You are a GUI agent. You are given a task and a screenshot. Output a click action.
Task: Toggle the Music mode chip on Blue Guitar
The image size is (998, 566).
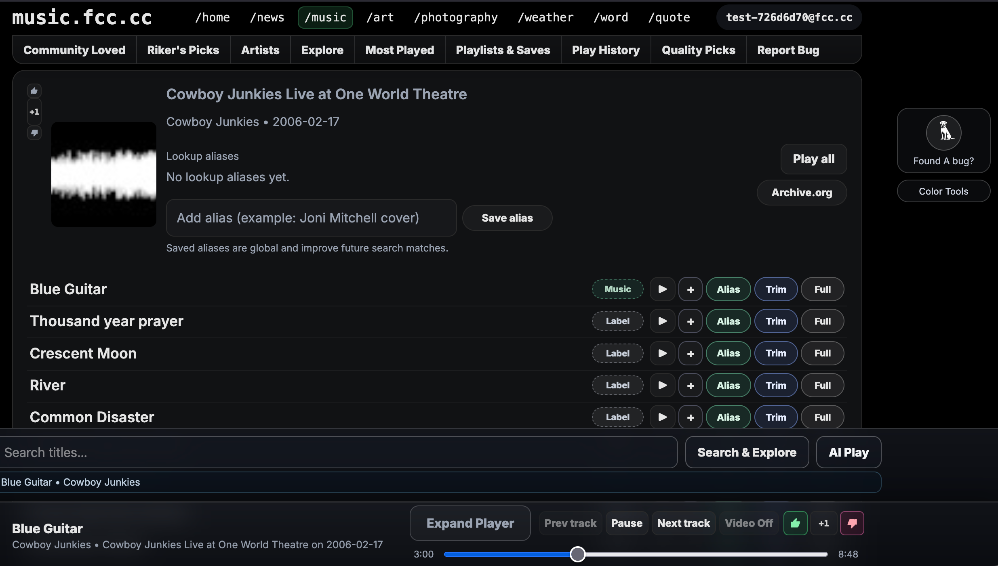(x=617, y=289)
